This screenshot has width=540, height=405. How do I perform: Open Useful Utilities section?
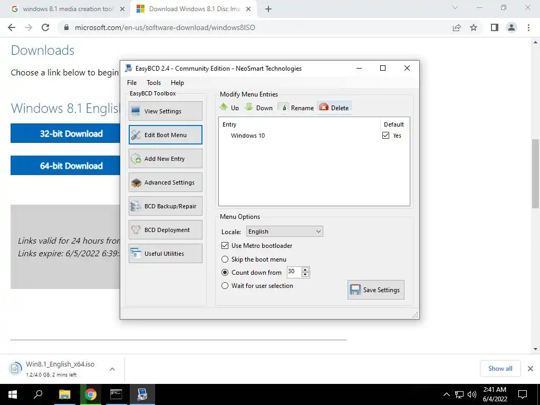(165, 254)
